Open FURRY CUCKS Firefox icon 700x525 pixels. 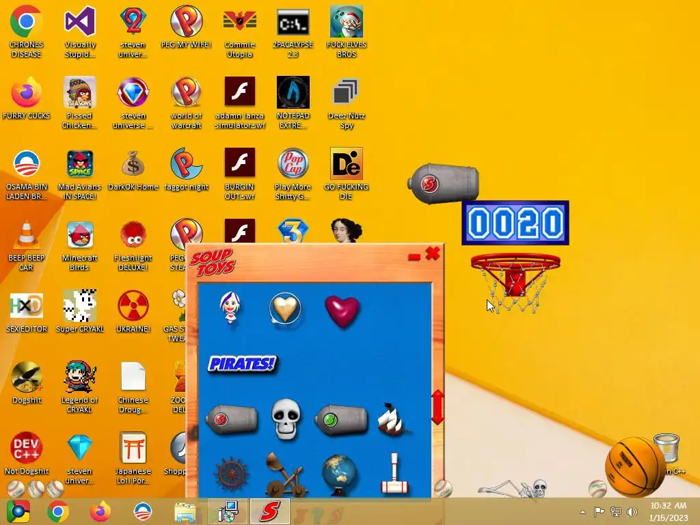(x=26, y=98)
